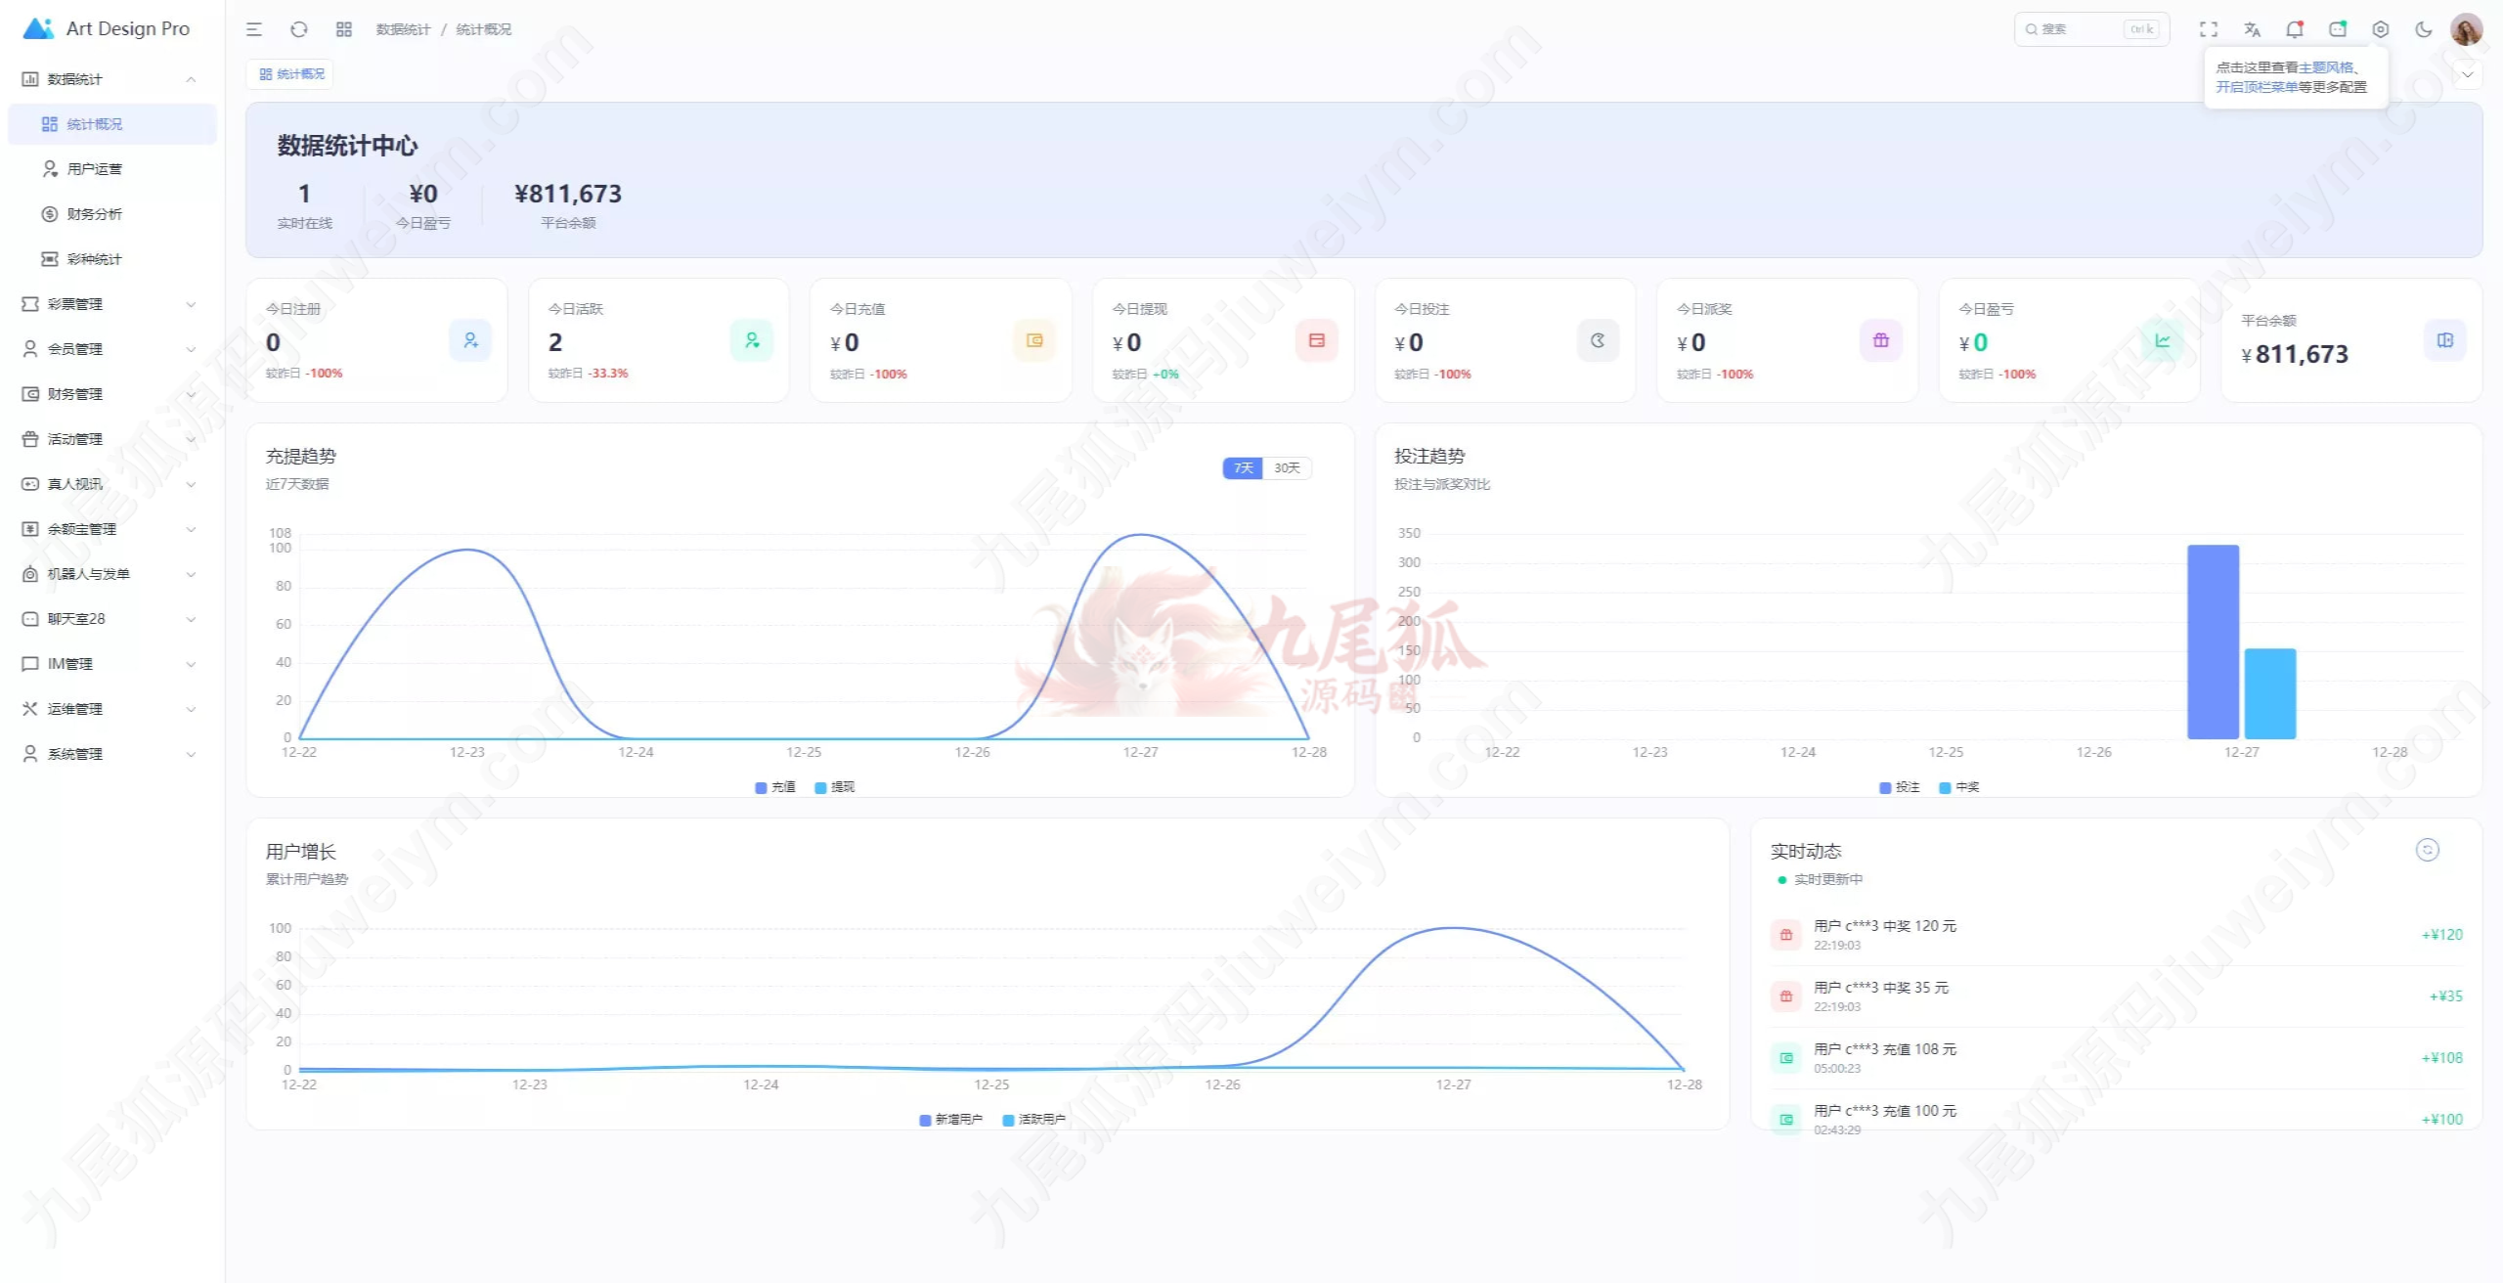Collapse sidebar with hamburger menu icon
This screenshot has height=1283, width=2503.
click(x=254, y=29)
